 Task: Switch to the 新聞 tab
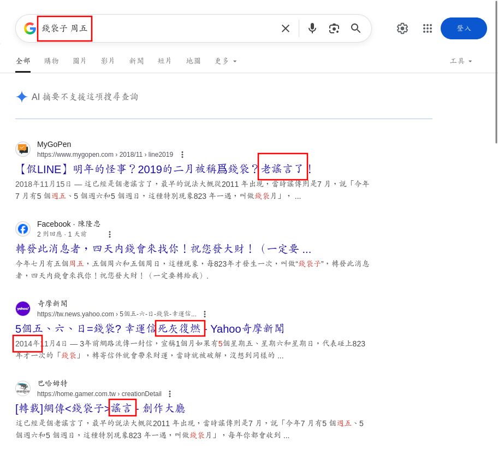click(x=137, y=61)
